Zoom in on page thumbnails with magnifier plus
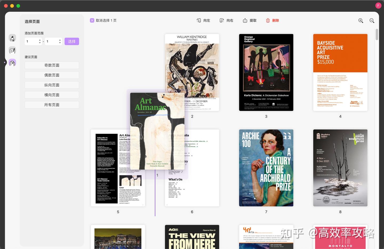384x249 pixels. (361, 21)
